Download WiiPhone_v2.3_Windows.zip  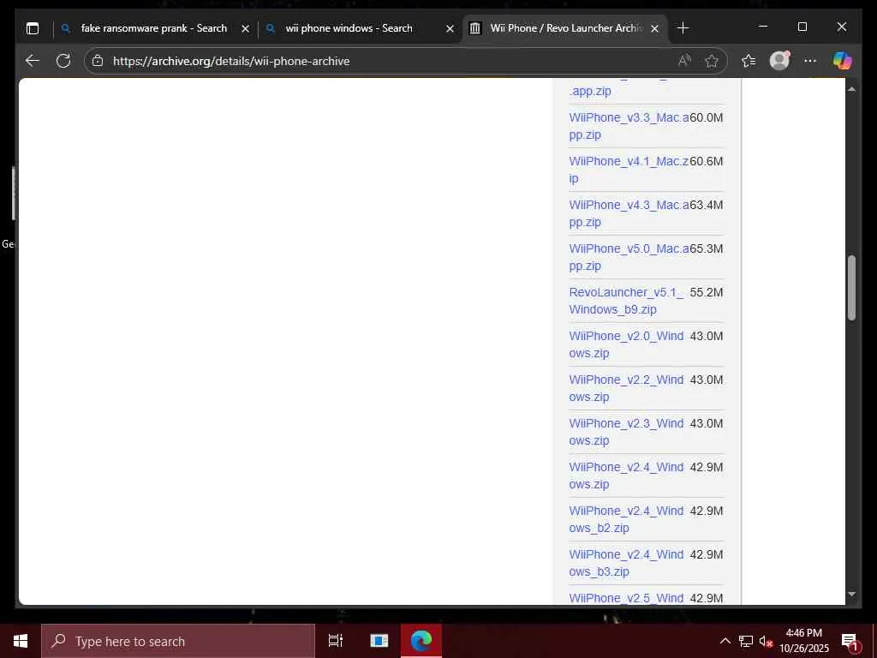[626, 432]
